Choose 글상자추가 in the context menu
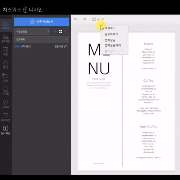Image resolution: width=180 pixels, height=180 pixels. (x=114, y=34)
